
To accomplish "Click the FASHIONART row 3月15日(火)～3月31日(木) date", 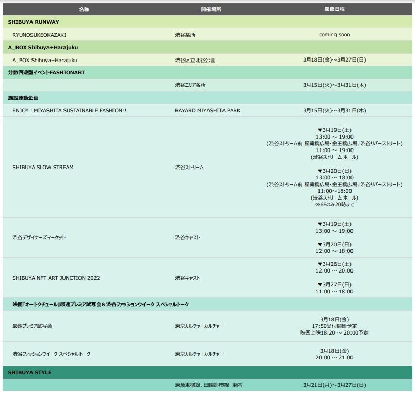I will point(334,85).
